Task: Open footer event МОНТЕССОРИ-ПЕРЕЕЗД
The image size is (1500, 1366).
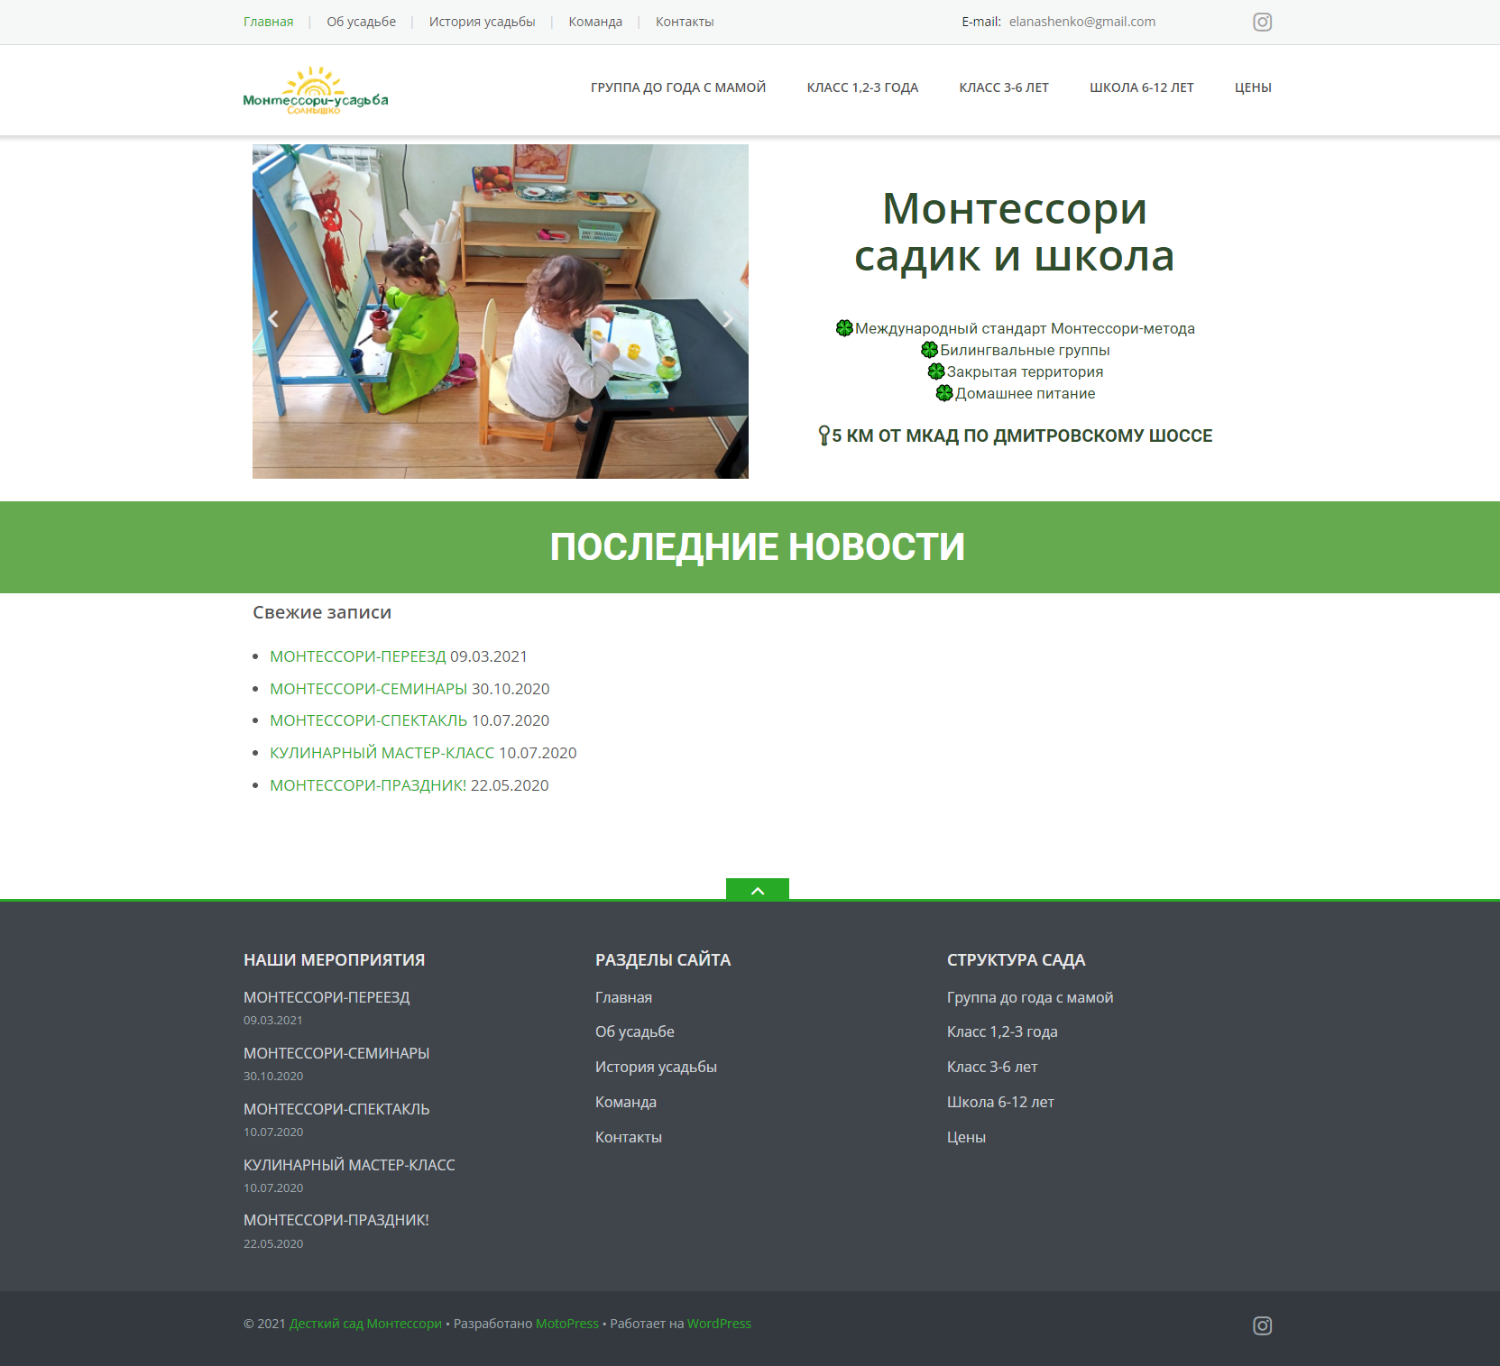Action: point(327,997)
